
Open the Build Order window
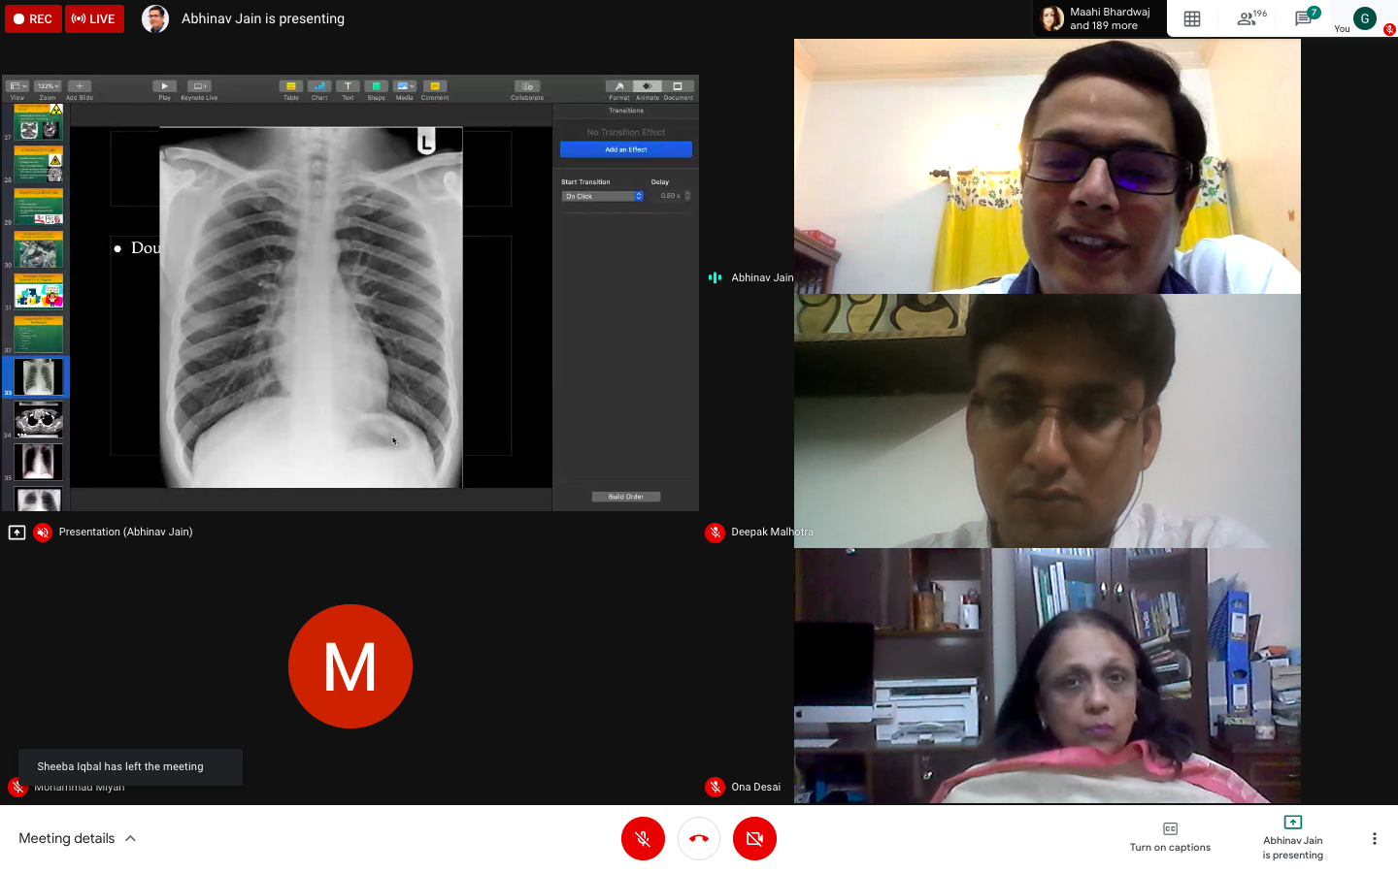click(x=625, y=496)
